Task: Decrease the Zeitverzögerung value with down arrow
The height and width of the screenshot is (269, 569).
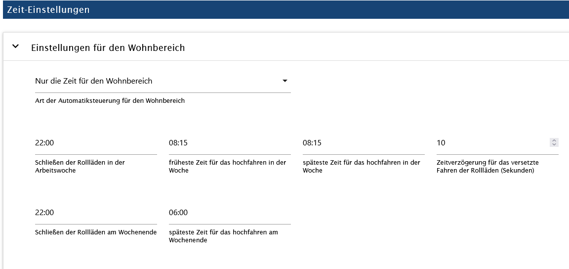Action: pos(554,145)
